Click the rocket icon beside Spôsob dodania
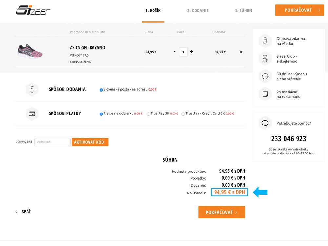 pyautogui.click(x=32, y=90)
